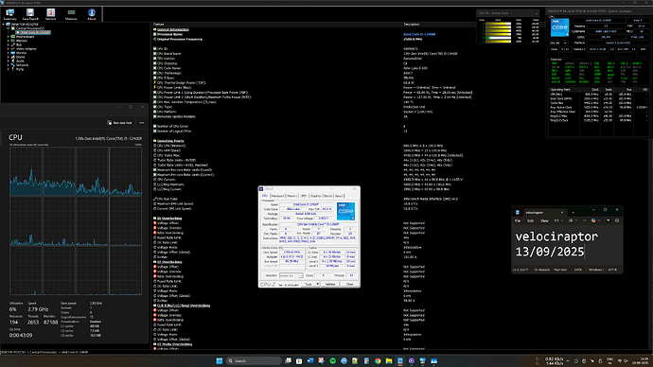Viewport: 653px width, 367px height.
Task: Open the HWiNFO Summary toolbar icon
Action: coord(10,14)
